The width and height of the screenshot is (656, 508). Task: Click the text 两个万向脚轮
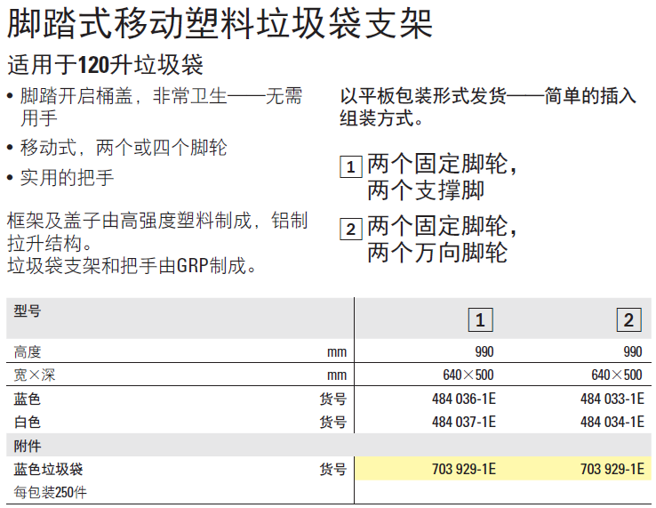pyautogui.click(x=437, y=252)
